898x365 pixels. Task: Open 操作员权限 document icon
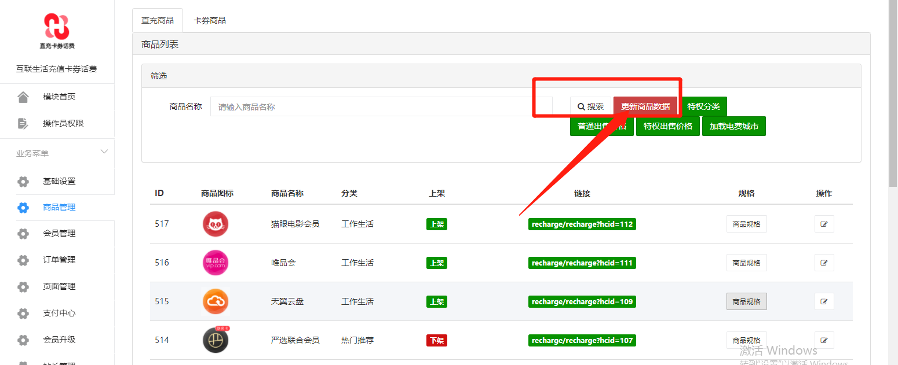23,123
